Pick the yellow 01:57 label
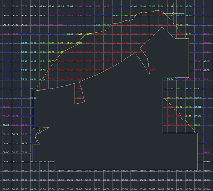 (52, 52)
